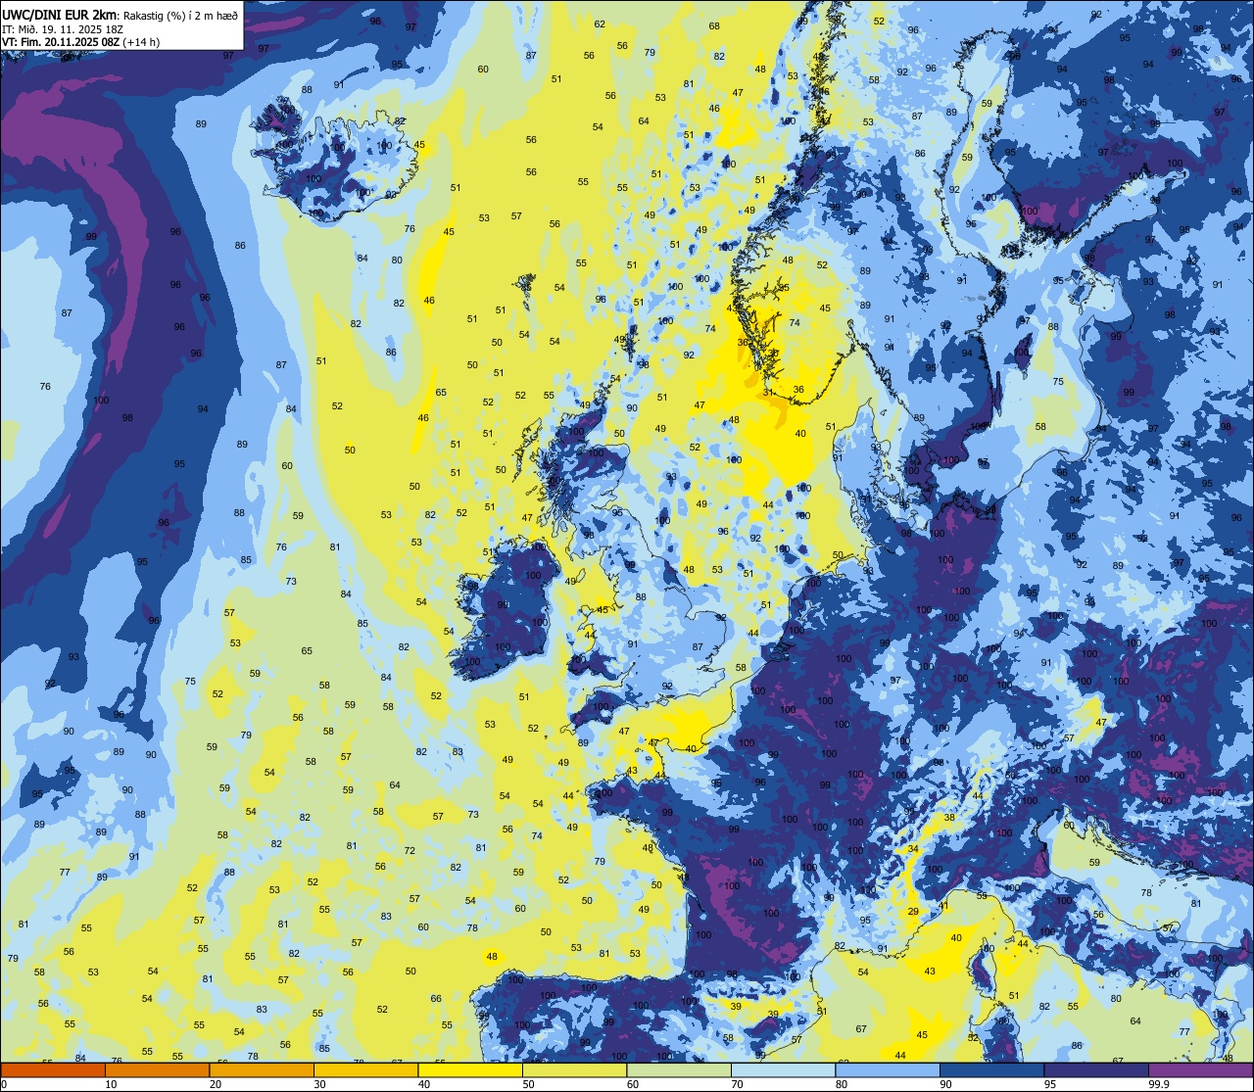
Task: Select the 60–70 % pale green legend swatch
Action: tap(679, 1069)
